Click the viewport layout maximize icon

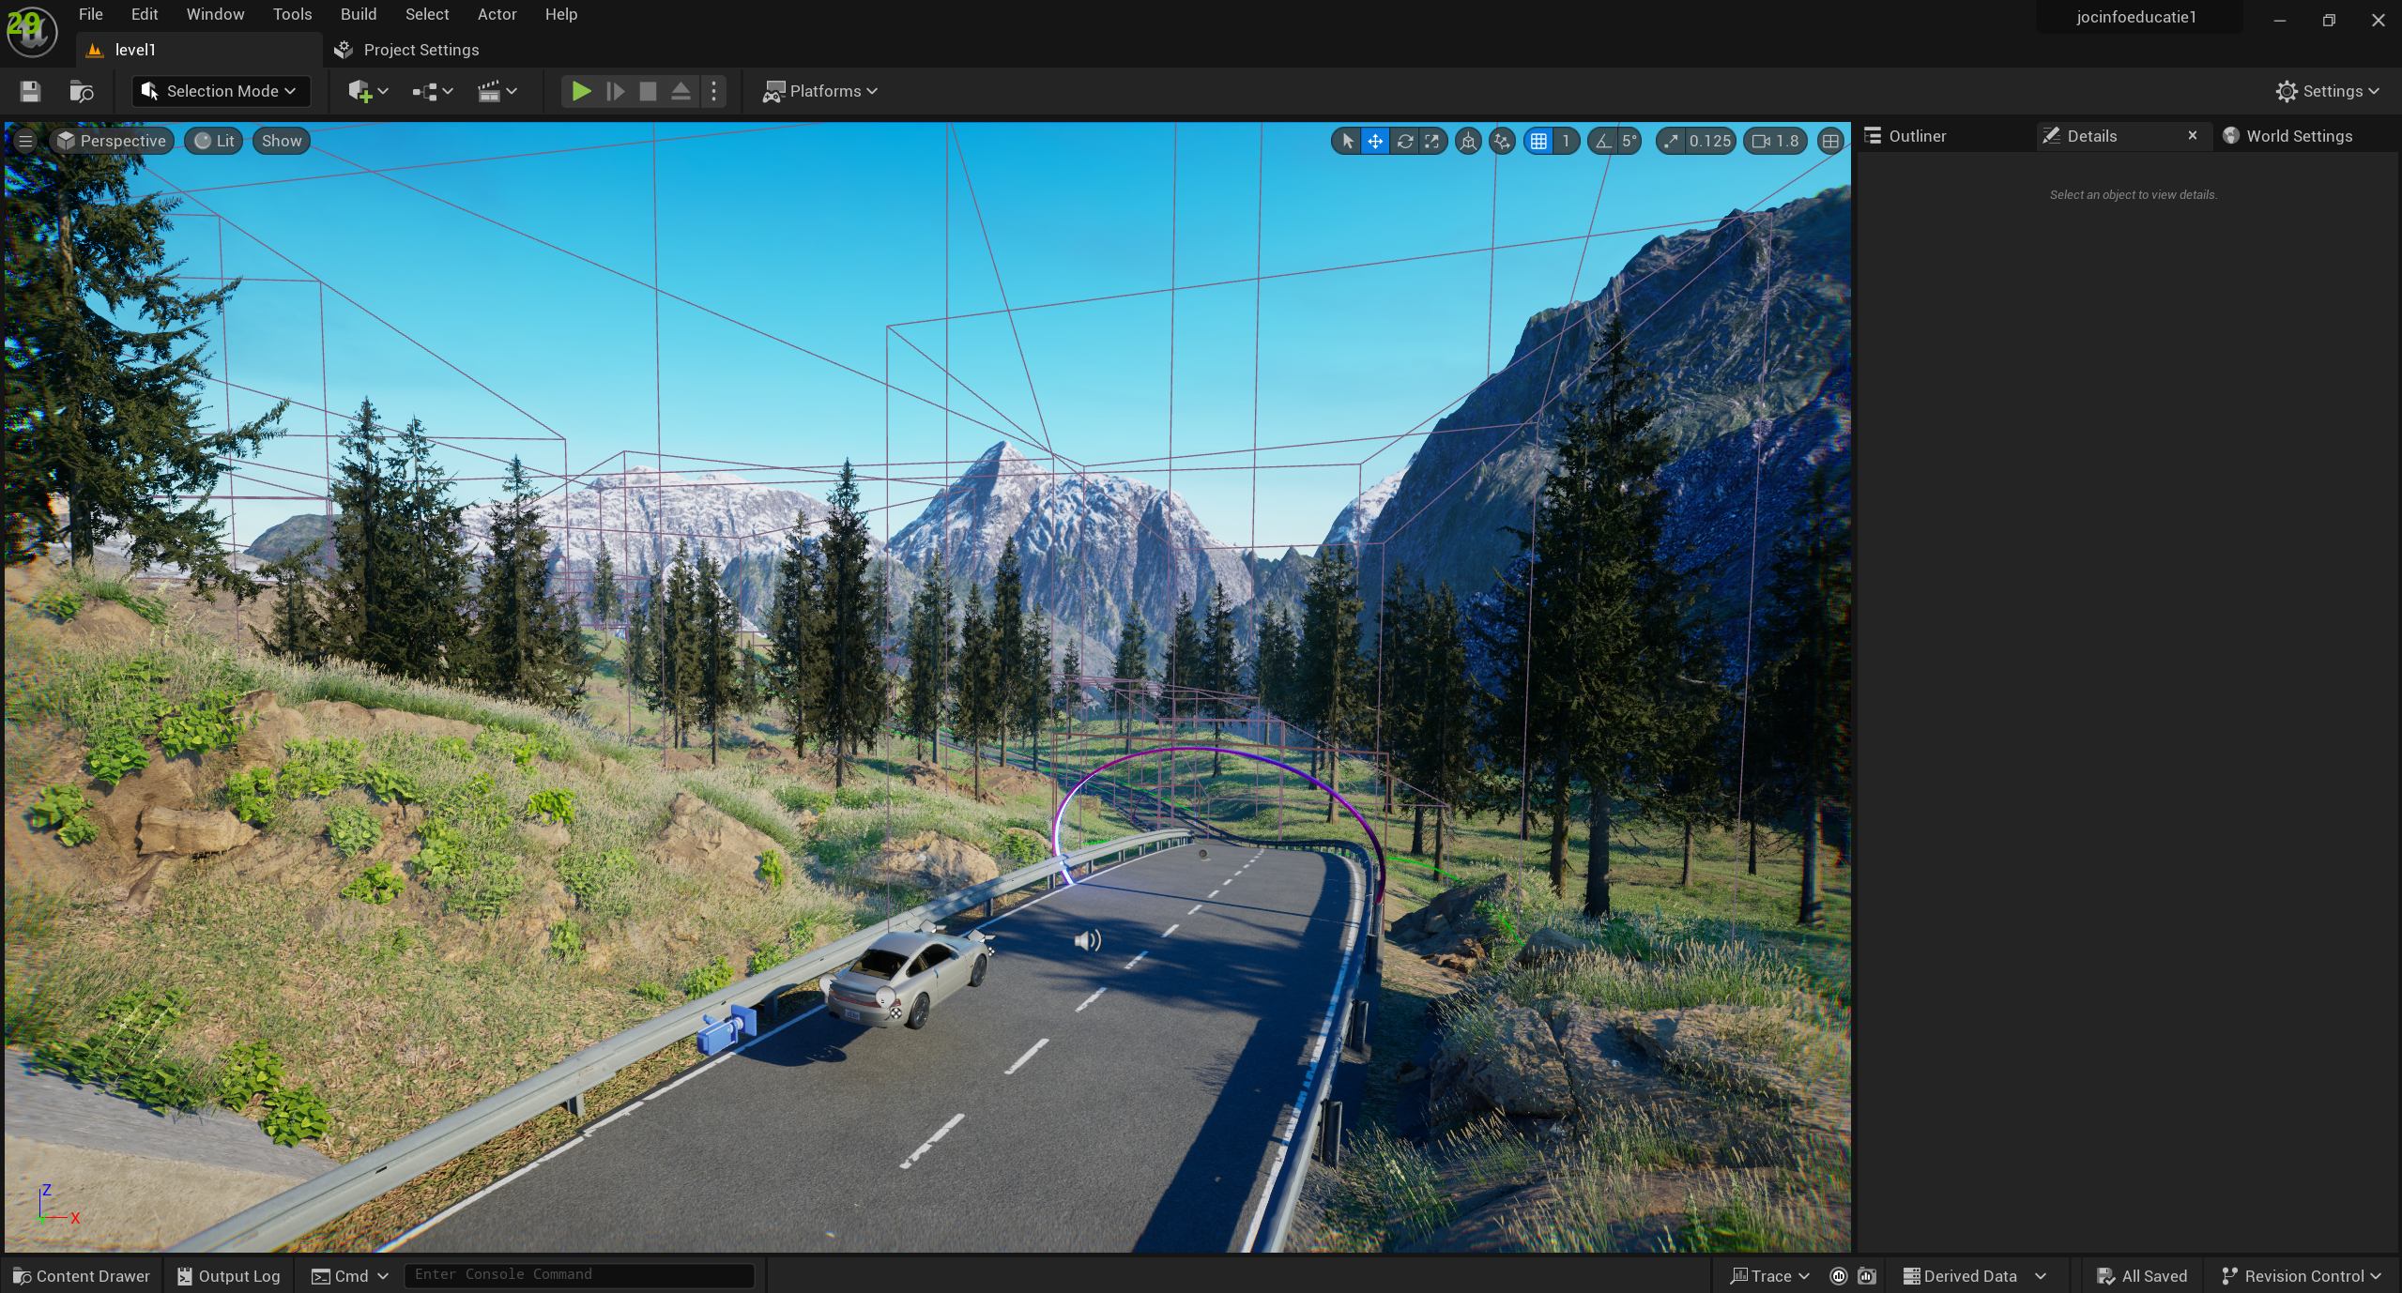(x=1829, y=141)
